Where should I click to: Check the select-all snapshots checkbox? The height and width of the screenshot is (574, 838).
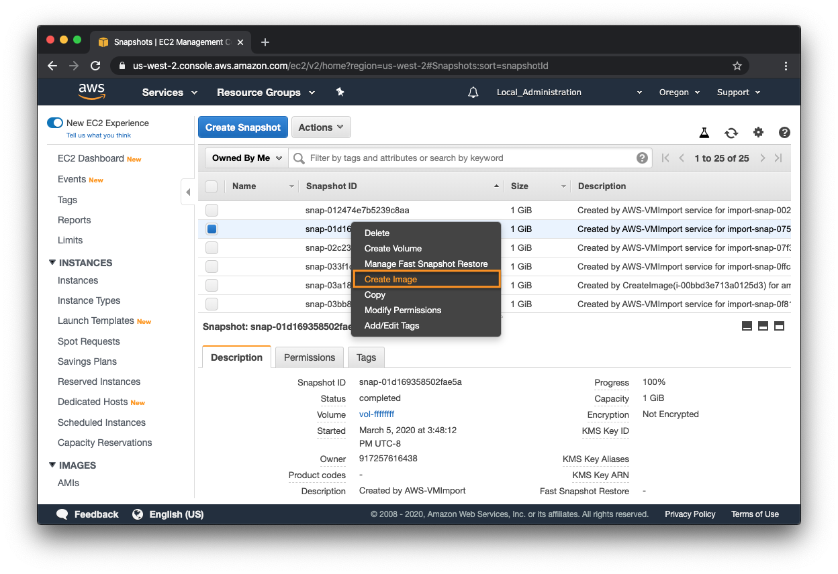click(211, 186)
